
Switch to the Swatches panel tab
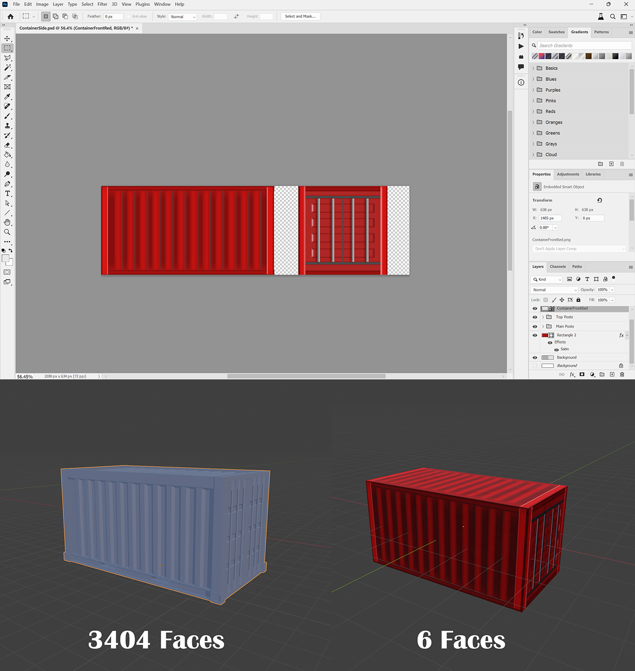[556, 32]
